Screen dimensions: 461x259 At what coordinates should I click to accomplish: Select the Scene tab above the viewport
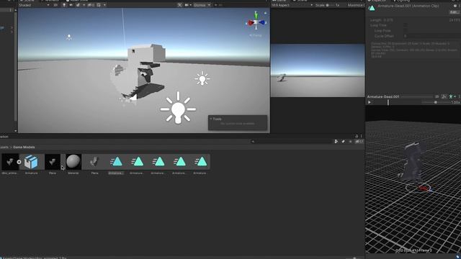27,1
